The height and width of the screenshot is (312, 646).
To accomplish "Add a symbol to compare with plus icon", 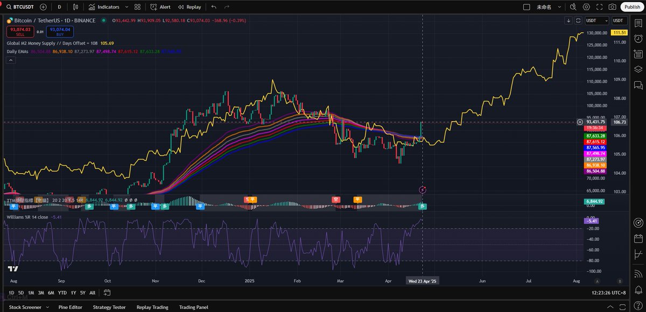I will (43, 7).
